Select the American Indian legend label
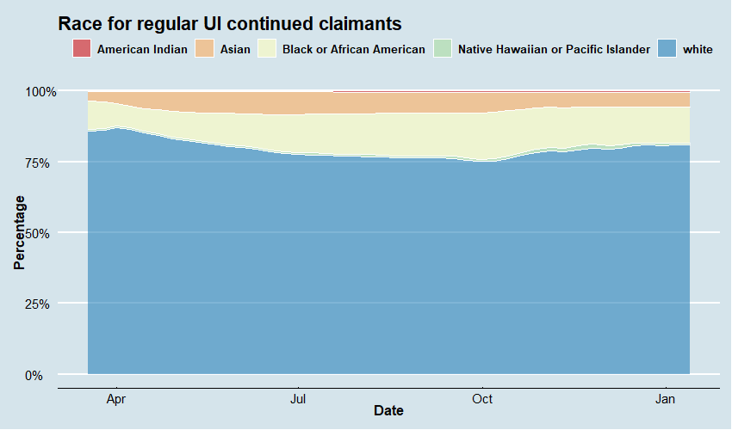 click(142, 50)
